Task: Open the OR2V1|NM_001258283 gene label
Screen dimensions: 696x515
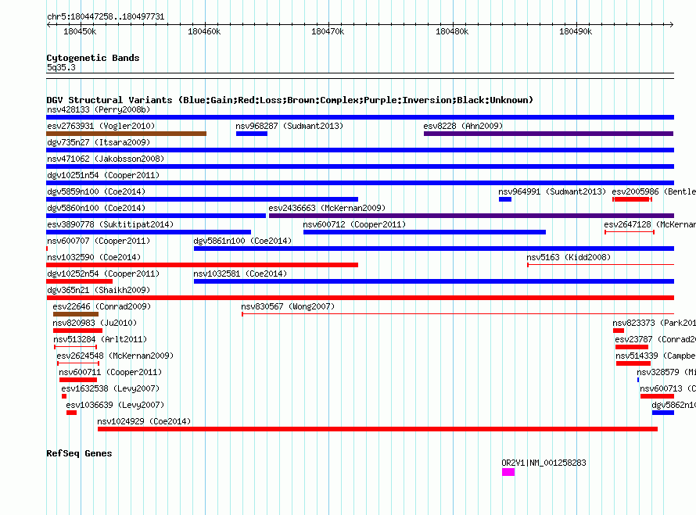Action: 544,463
